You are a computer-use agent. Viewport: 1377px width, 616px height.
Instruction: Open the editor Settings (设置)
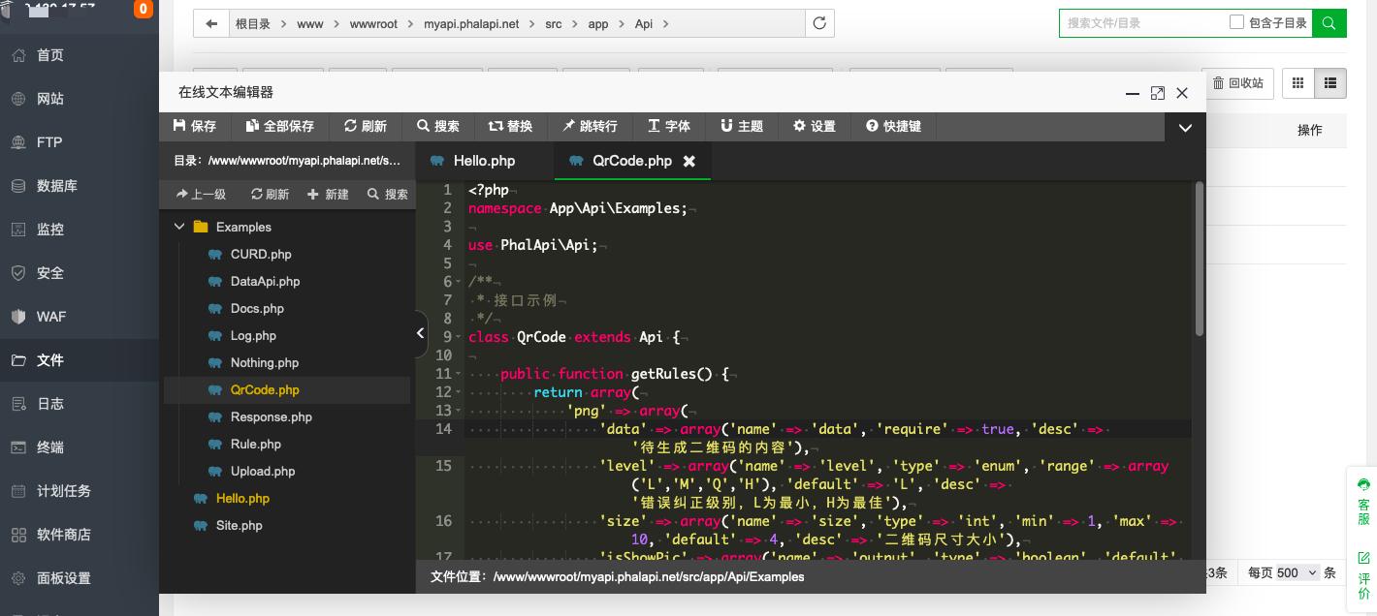tap(815, 126)
